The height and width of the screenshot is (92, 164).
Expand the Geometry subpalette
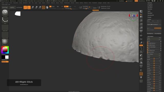[150, 3]
